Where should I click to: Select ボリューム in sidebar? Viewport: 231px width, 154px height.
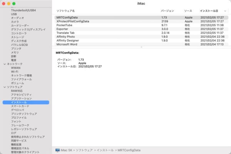17,83
